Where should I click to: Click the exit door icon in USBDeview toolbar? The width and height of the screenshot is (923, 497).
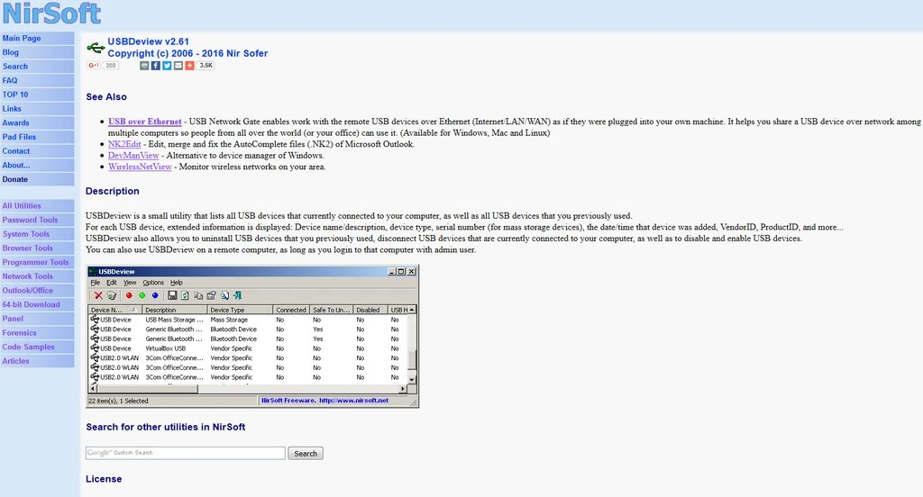pyautogui.click(x=238, y=295)
